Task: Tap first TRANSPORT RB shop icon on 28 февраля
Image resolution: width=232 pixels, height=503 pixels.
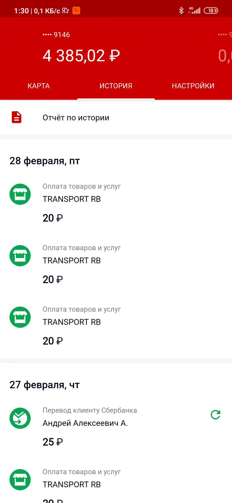Action: click(20, 194)
